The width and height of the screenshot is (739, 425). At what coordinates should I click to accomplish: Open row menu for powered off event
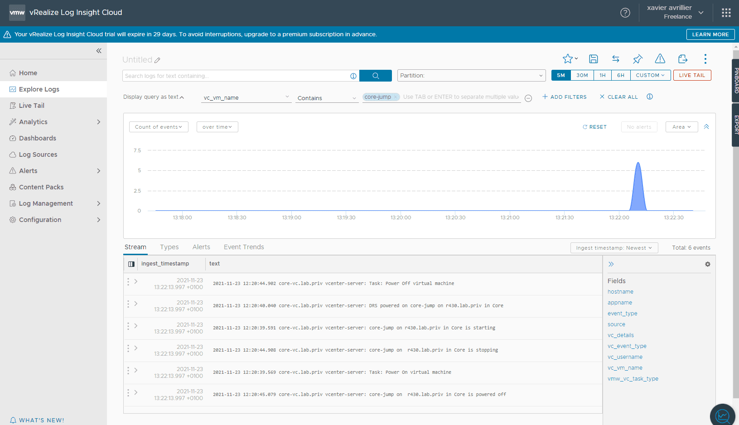tap(128, 393)
